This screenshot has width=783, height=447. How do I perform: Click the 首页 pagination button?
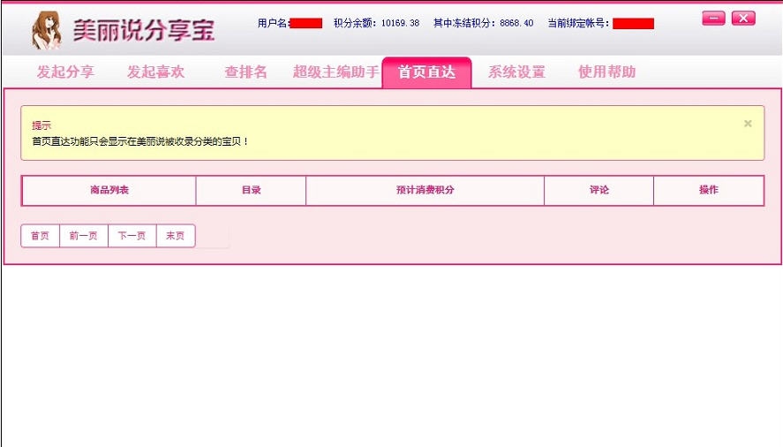click(x=40, y=236)
